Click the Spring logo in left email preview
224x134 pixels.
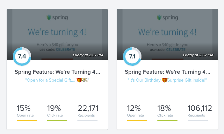57,17
